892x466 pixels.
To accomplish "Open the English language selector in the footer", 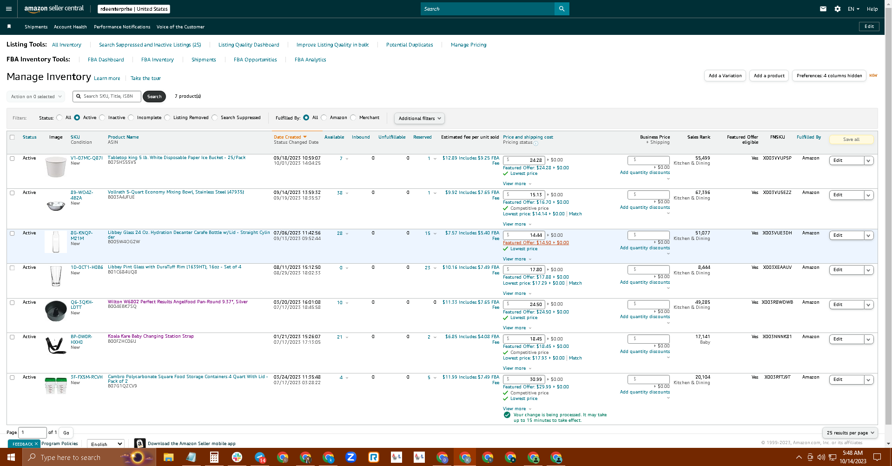I will pyautogui.click(x=106, y=444).
